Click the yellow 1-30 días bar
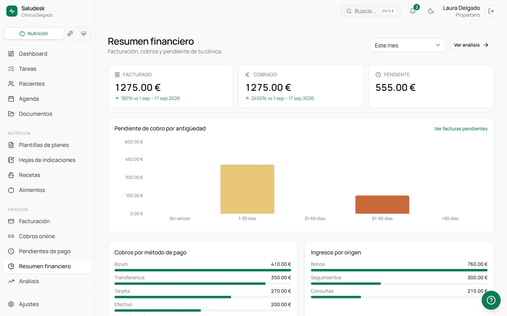507x316 pixels. tap(247, 189)
